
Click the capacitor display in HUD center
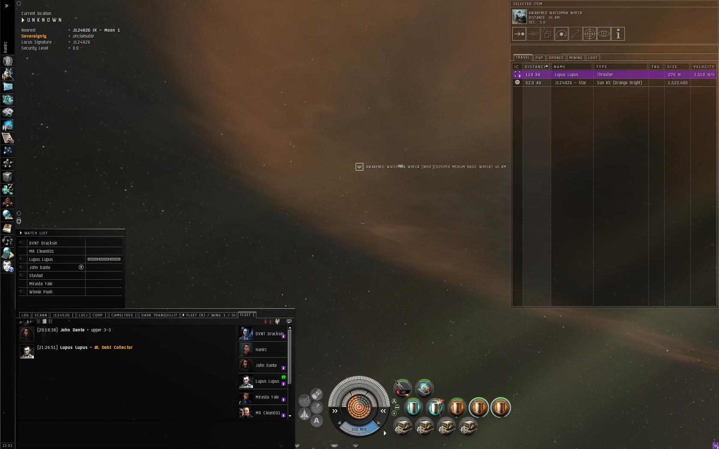(359, 406)
